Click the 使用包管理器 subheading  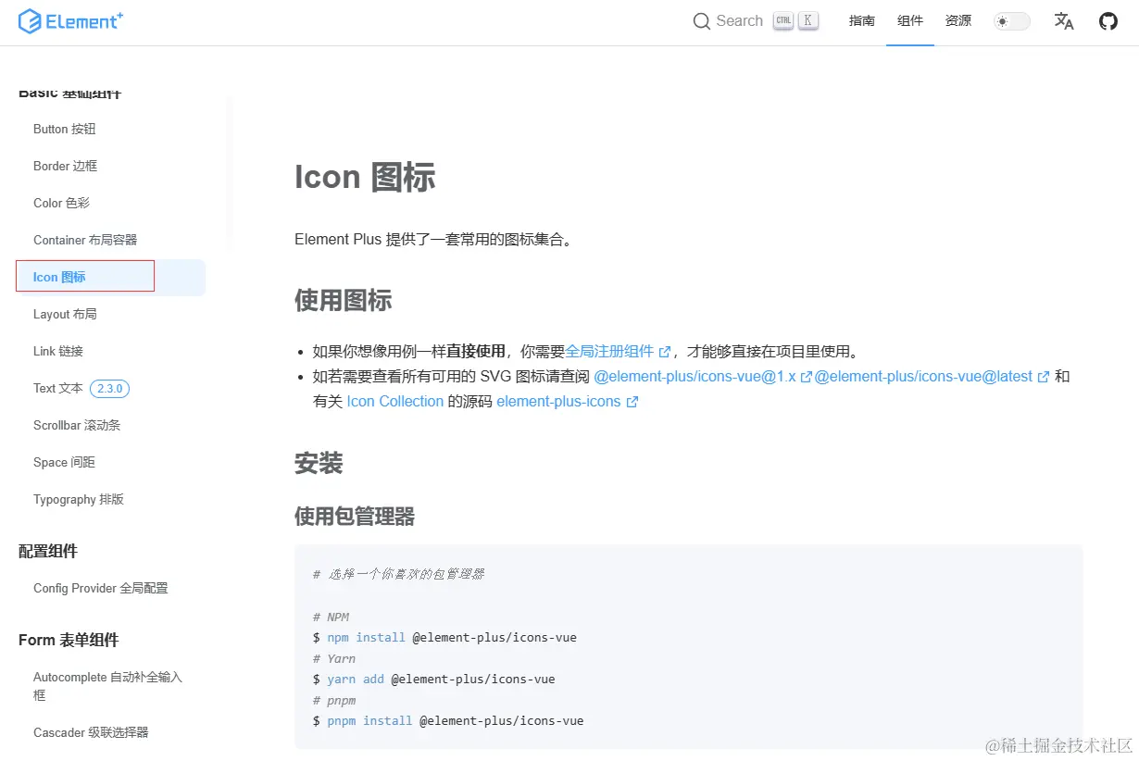[355, 516]
